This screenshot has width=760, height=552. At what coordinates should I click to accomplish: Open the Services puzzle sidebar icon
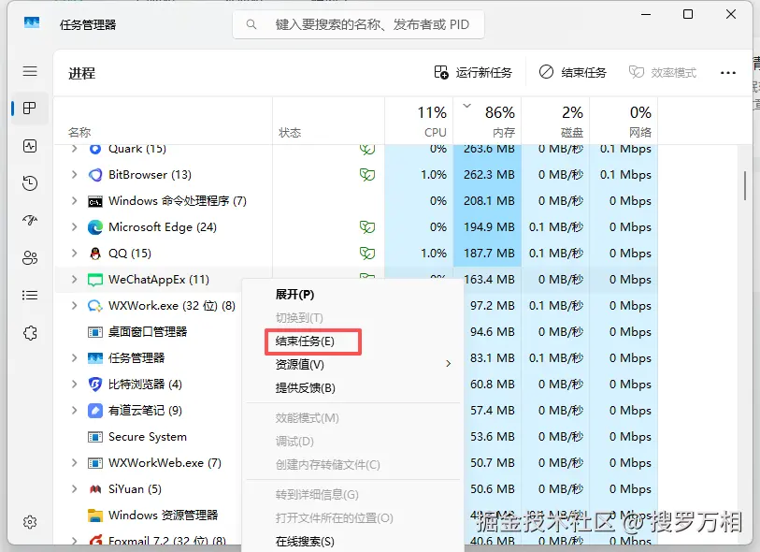[x=30, y=333]
